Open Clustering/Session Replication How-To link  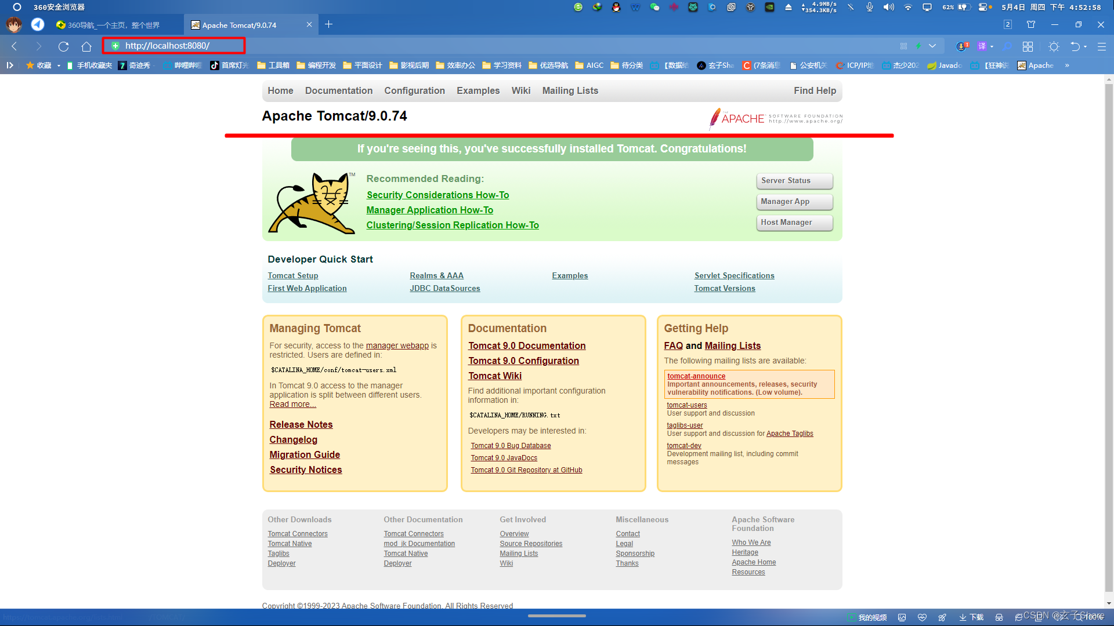[453, 225]
